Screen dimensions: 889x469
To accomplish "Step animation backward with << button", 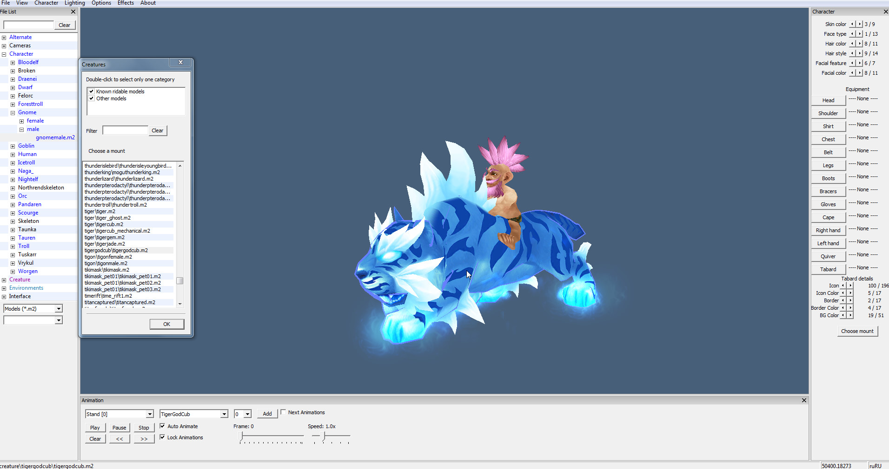I will 119,439.
